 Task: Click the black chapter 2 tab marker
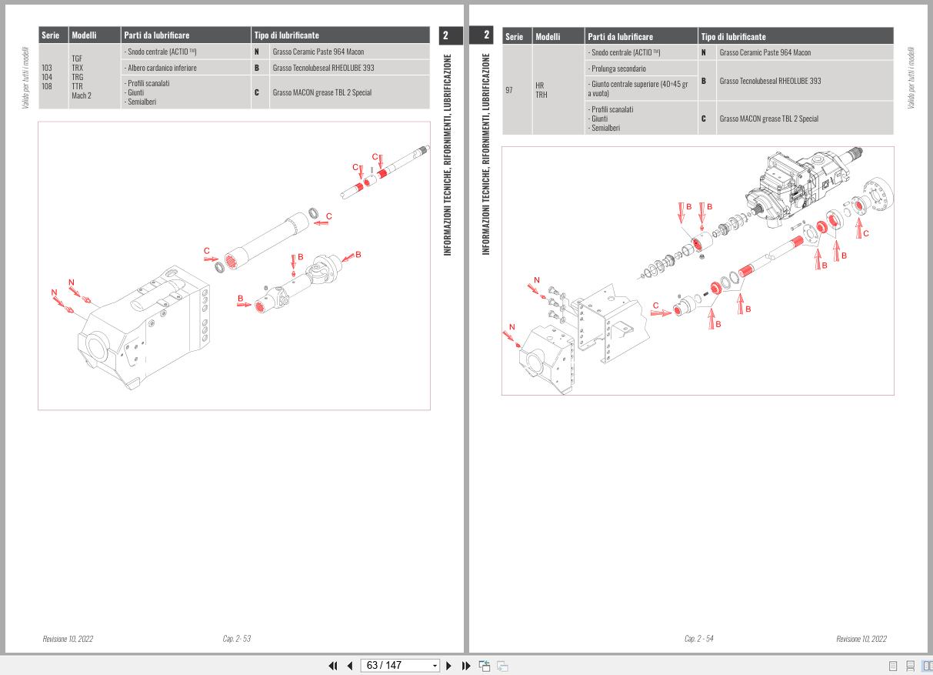point(448,35)
